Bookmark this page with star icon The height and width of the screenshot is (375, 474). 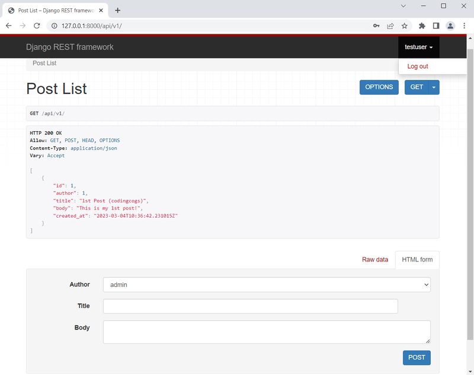tap(405, 26)
